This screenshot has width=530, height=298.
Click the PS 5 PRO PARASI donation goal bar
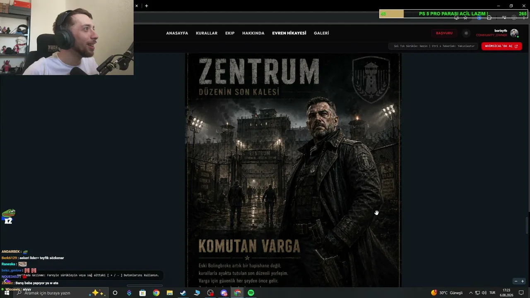(453, 14)
